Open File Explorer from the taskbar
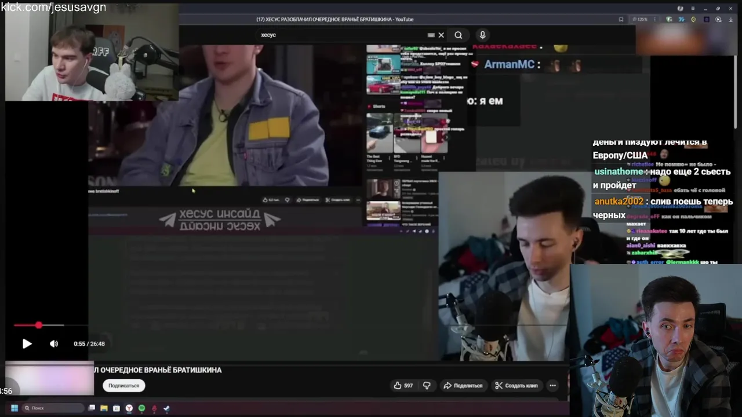742x417 pixels. pyautogui.click(x=104, y=408)
